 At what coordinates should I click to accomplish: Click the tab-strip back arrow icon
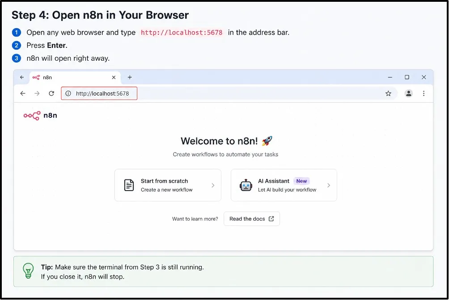pyautogui.click(x=22, y=77)
